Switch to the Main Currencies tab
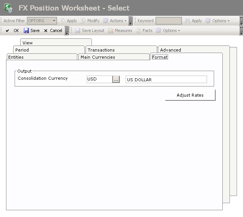The height and width of the screenshot is (217, 243). click(97, 57)
